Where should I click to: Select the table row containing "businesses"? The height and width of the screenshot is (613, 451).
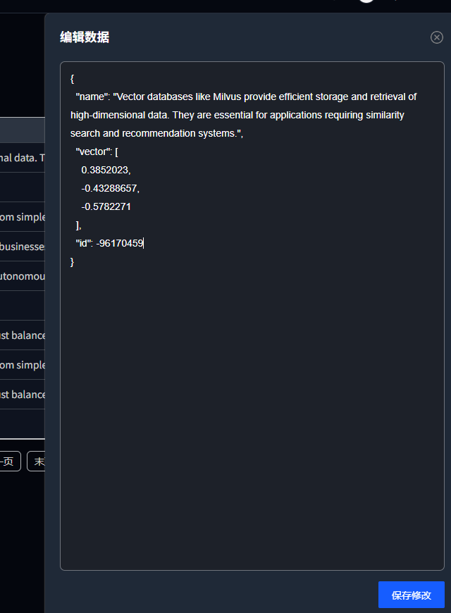tap(22, 247)
